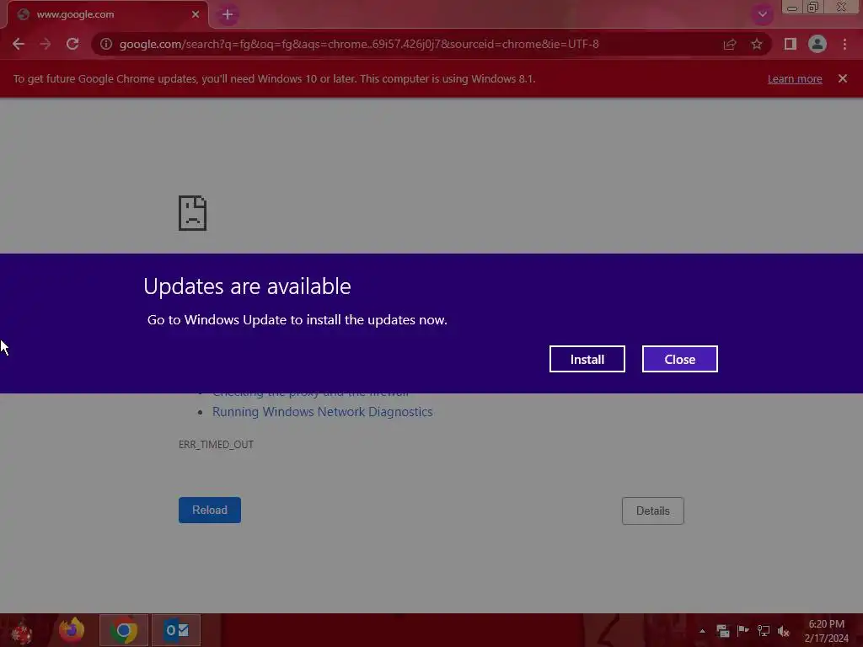Viewport: 863px width, 647px height.
Task: Click the ERR_TIMED_OUT error code text
Action: tap(216, 445)
